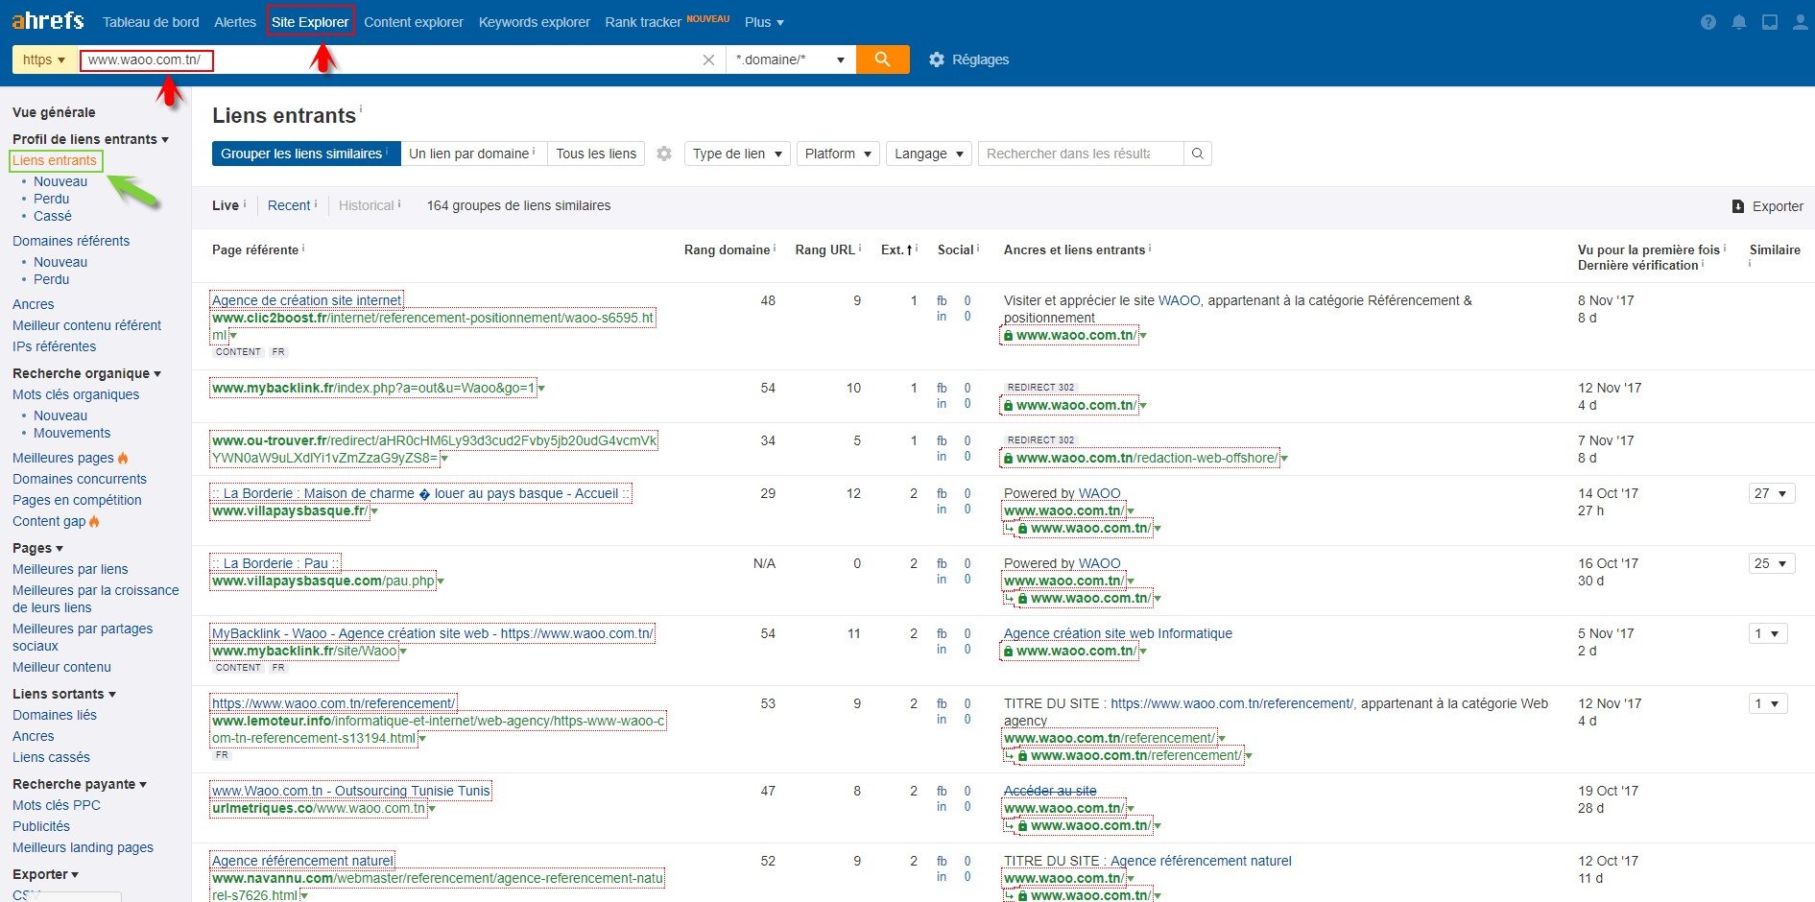Click the ahrefs logo
This screenshot has width=1815, height=902.
point(48,20)
